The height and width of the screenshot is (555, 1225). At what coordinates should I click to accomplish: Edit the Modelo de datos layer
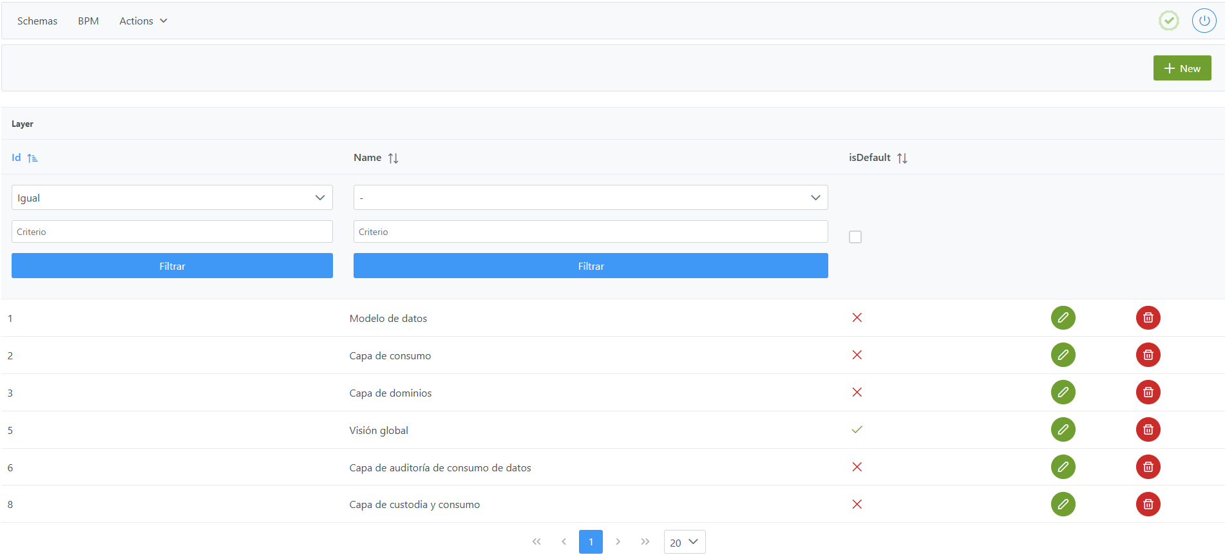(x=1063, y=317)
